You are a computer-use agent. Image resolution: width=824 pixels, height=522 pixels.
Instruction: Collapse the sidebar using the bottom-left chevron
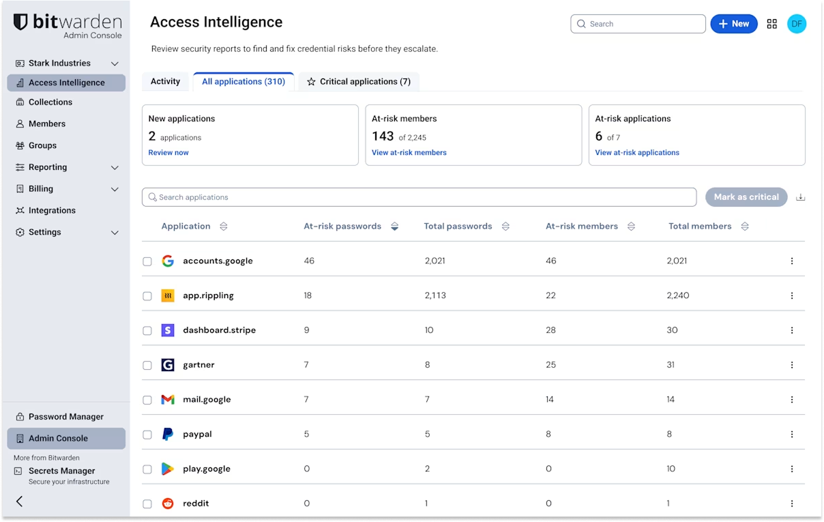coord(18,502)
